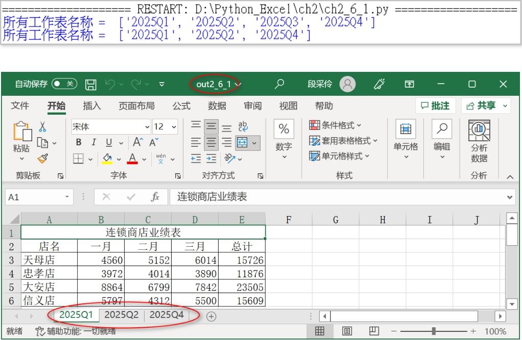Open the Analyze Data (分析数据) tool

click(x=479, y=141)
